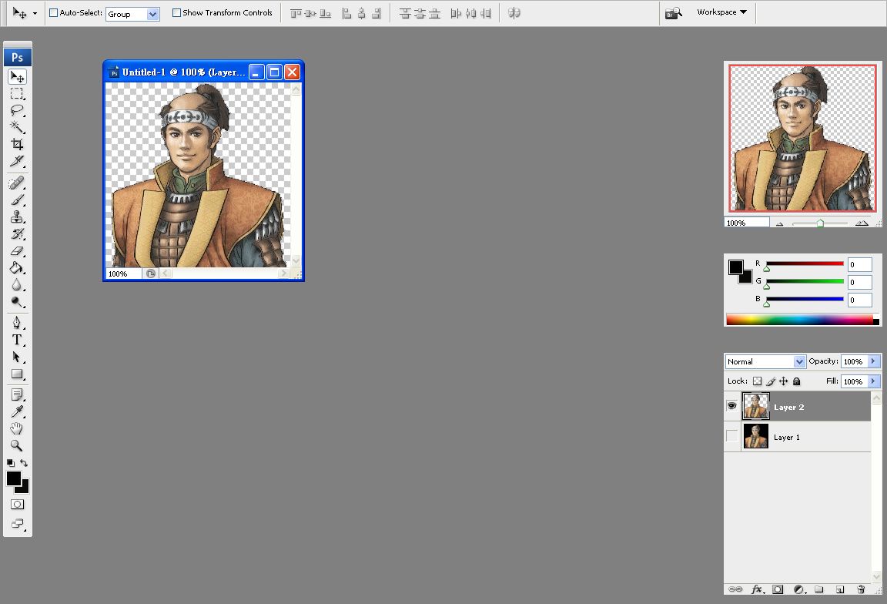
Task: Link layers using the chain icon
Action: (735, 589)
